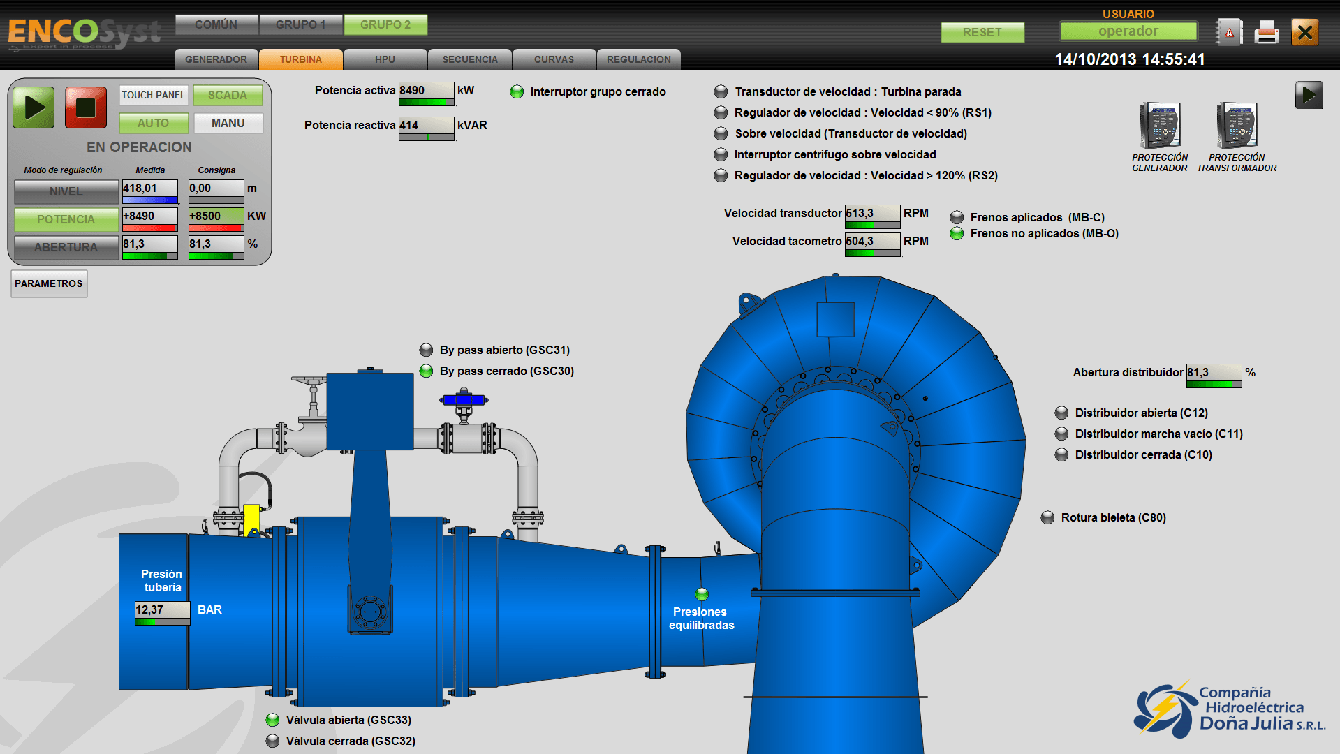Click the +8500 KW consigna field
The width and height of the screenshot is (1340, 754).
point(216,216)
